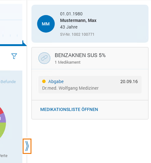151x163 pixels.
Task: Click the yellow Abgabe status dot
Action: (44, 81)
